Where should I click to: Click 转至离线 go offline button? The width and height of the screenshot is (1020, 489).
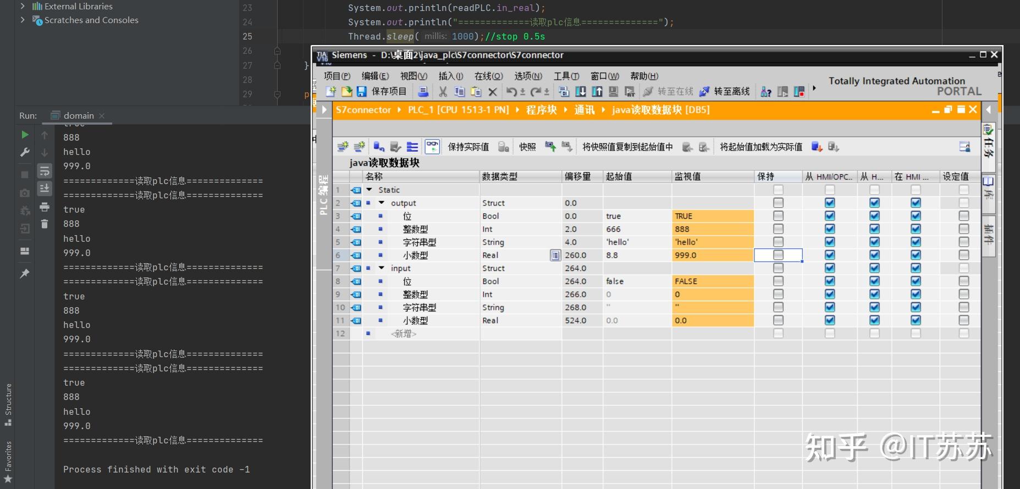[725, 92]
